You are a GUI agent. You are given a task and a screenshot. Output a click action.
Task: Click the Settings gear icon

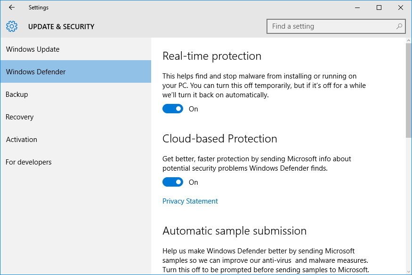[x=12, y=26]
